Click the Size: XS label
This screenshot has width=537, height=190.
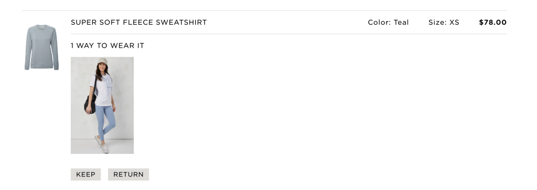[x=444, y=22]
